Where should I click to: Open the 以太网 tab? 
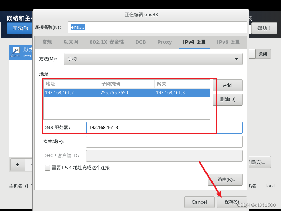(71, 42)
